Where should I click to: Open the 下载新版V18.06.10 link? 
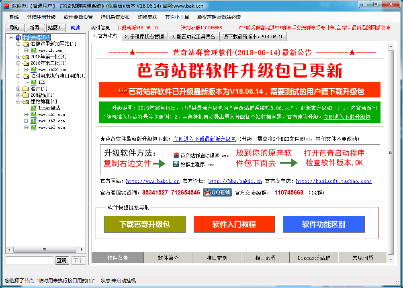[x=137, y=28]
